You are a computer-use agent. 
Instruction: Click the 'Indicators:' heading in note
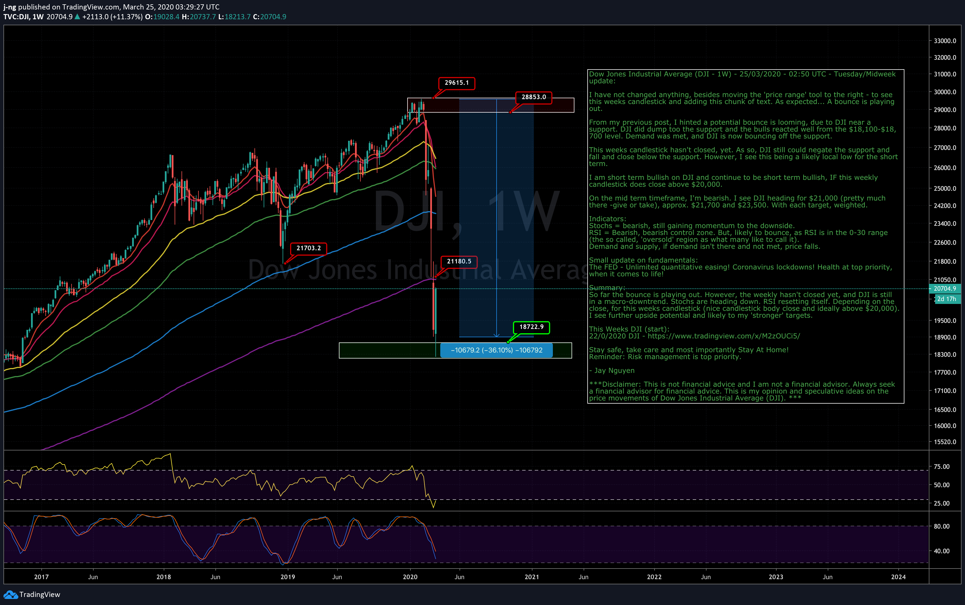(607, 219)
